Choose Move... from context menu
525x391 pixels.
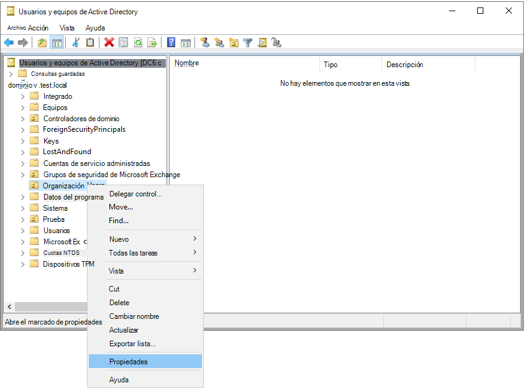coord(145,207)
